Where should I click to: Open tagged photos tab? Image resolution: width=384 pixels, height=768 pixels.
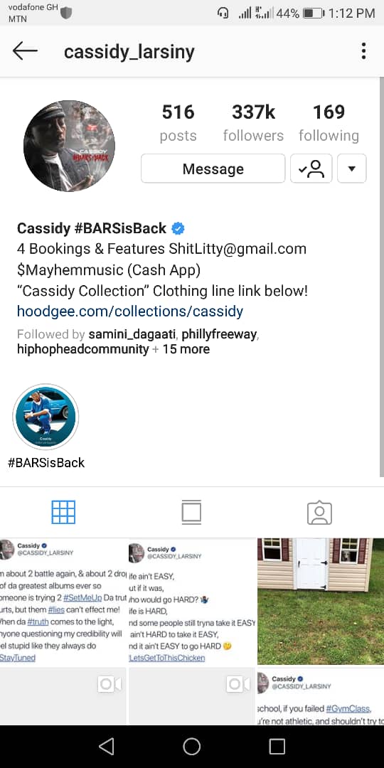point(320,512)
